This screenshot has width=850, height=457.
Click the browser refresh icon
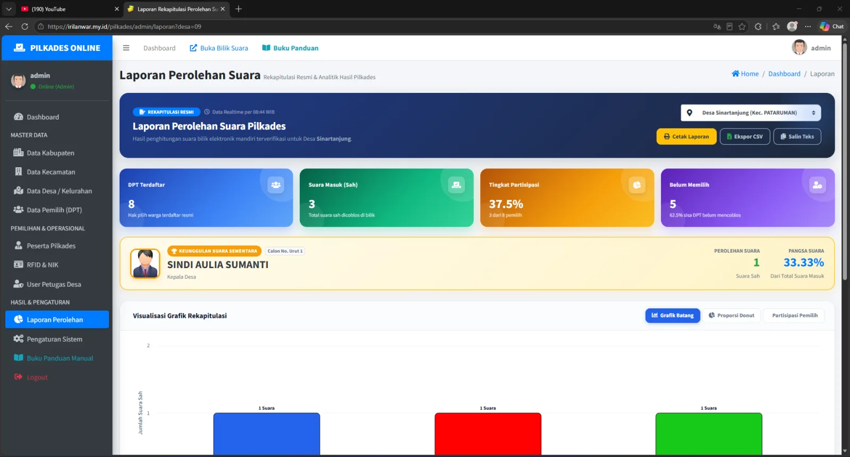[24, 27]
